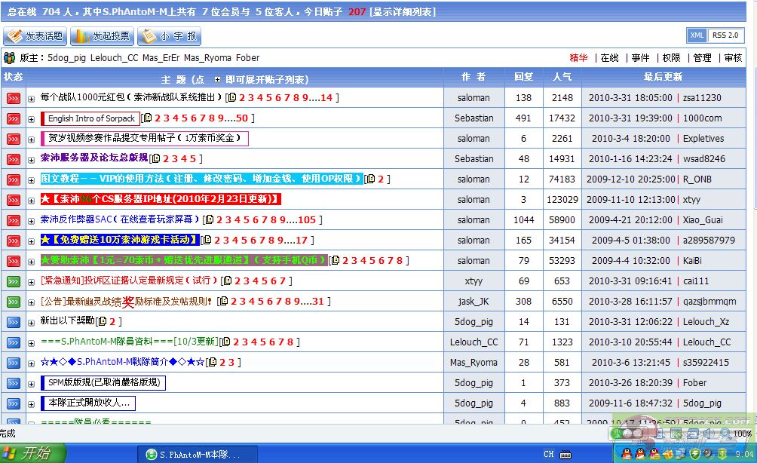This screenshot has height=463, width=757.
Task: Open the English Intro of Sorpack thread
Action: (x=91, y=118)
